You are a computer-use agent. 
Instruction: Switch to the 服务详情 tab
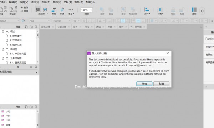(x=46, y=27)
